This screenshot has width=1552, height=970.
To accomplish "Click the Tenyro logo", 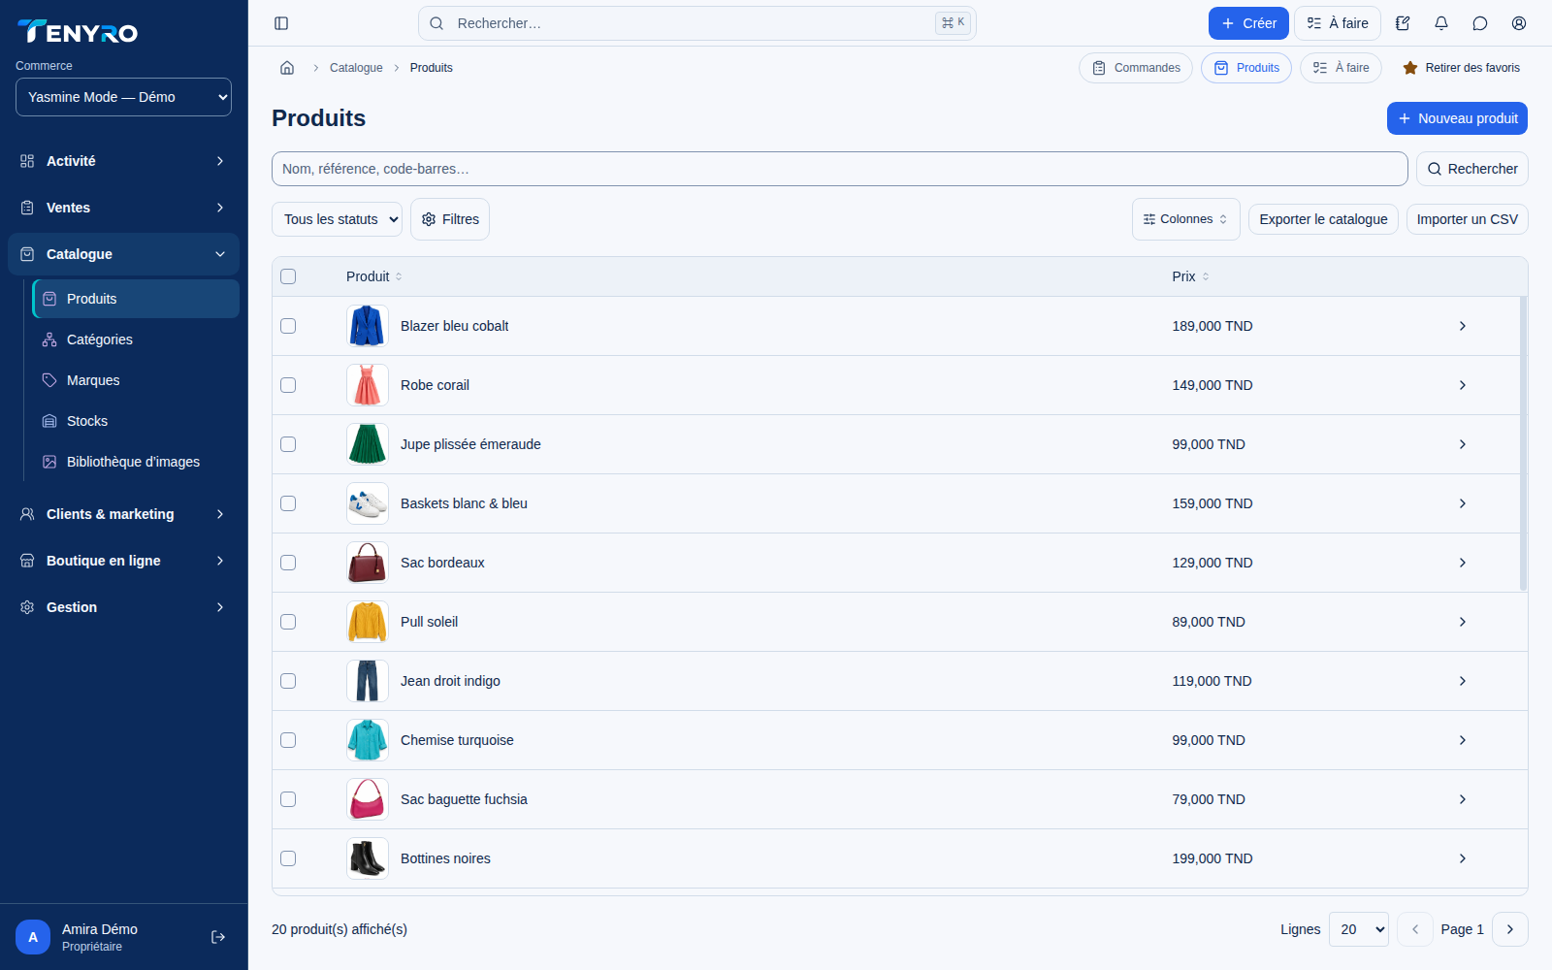I will click(x=78, y=32).
